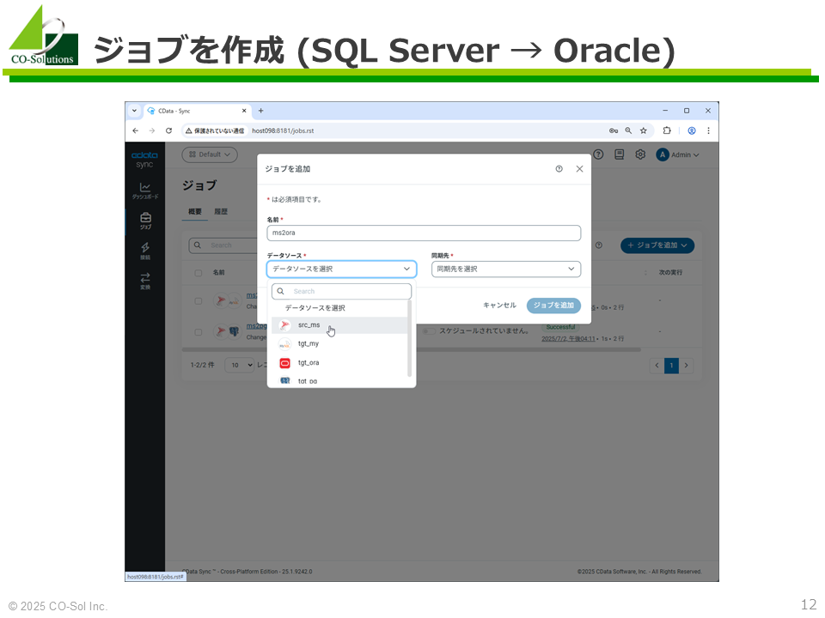Viewport: 825px width, 618px height.
Task: Select the CData - Sync browser tab
Action: click(x=196, y=111)
